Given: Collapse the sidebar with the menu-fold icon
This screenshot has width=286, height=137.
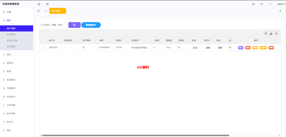Looking at the screenshot, I should tap(39, 4).
